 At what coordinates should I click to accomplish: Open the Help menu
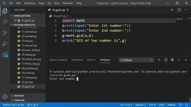79,3
